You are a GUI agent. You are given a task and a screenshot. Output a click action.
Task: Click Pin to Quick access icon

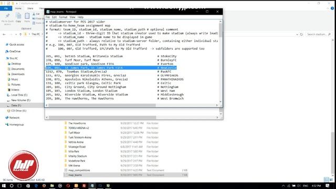coord(7,18)
